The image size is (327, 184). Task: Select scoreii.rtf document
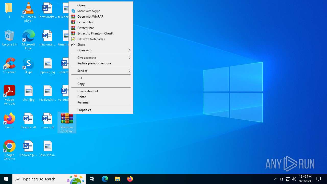48,121
